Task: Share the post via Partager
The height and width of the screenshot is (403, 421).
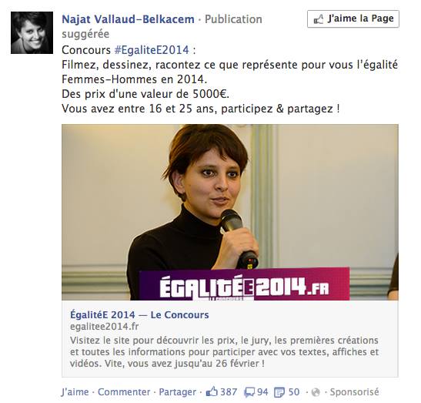Action: click(178, 391)
